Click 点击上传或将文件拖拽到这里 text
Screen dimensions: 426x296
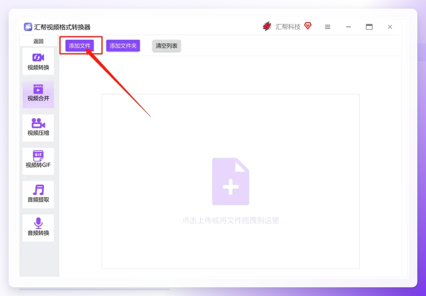coord(230,220)
